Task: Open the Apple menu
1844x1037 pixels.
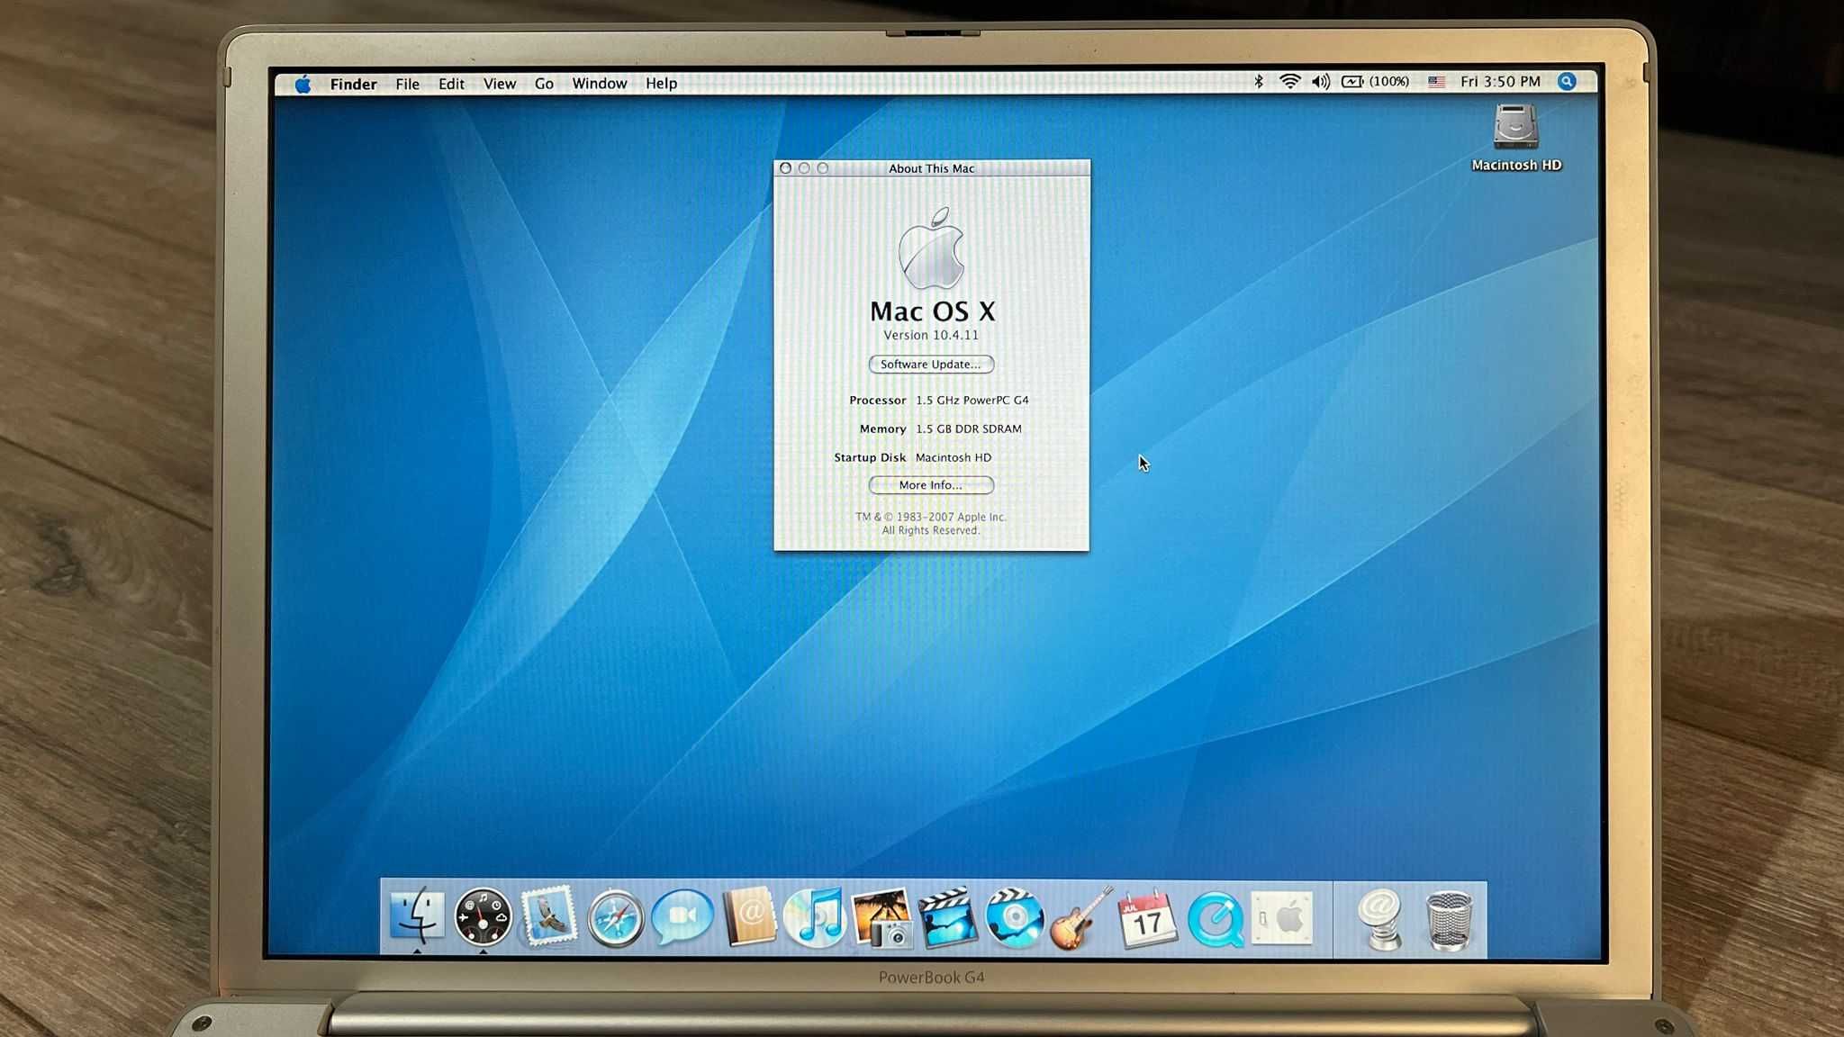Action: 303,84
